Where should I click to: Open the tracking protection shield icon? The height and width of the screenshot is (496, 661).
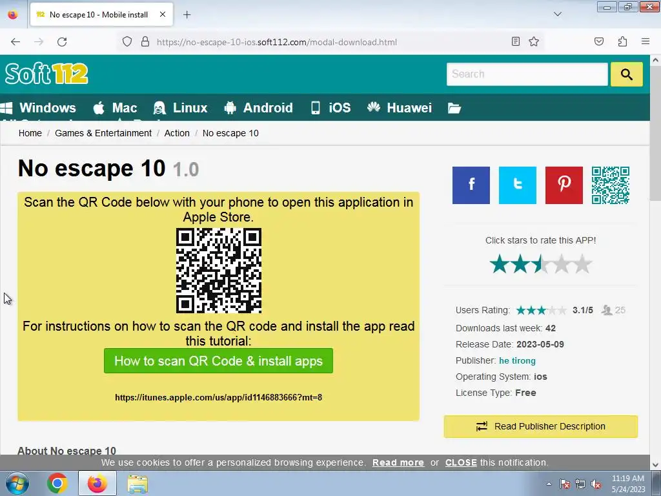click(127, 42)
